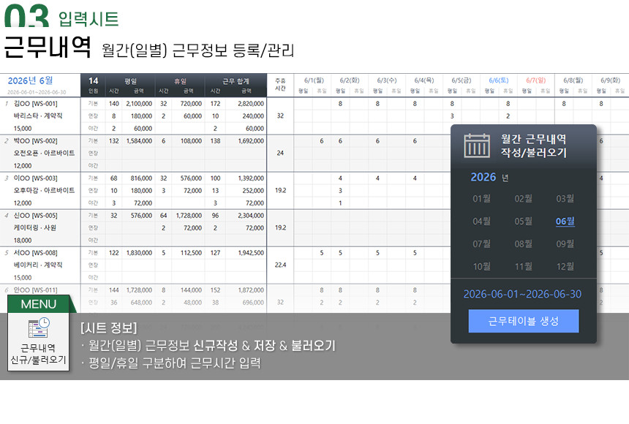Click the 근무내역 신규/불러오기 menu icon

coord(38,341)
